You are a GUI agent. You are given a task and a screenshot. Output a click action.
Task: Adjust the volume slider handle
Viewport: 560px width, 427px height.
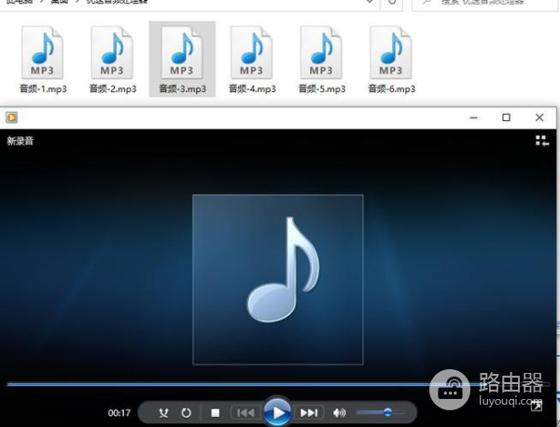pos(387,412)
